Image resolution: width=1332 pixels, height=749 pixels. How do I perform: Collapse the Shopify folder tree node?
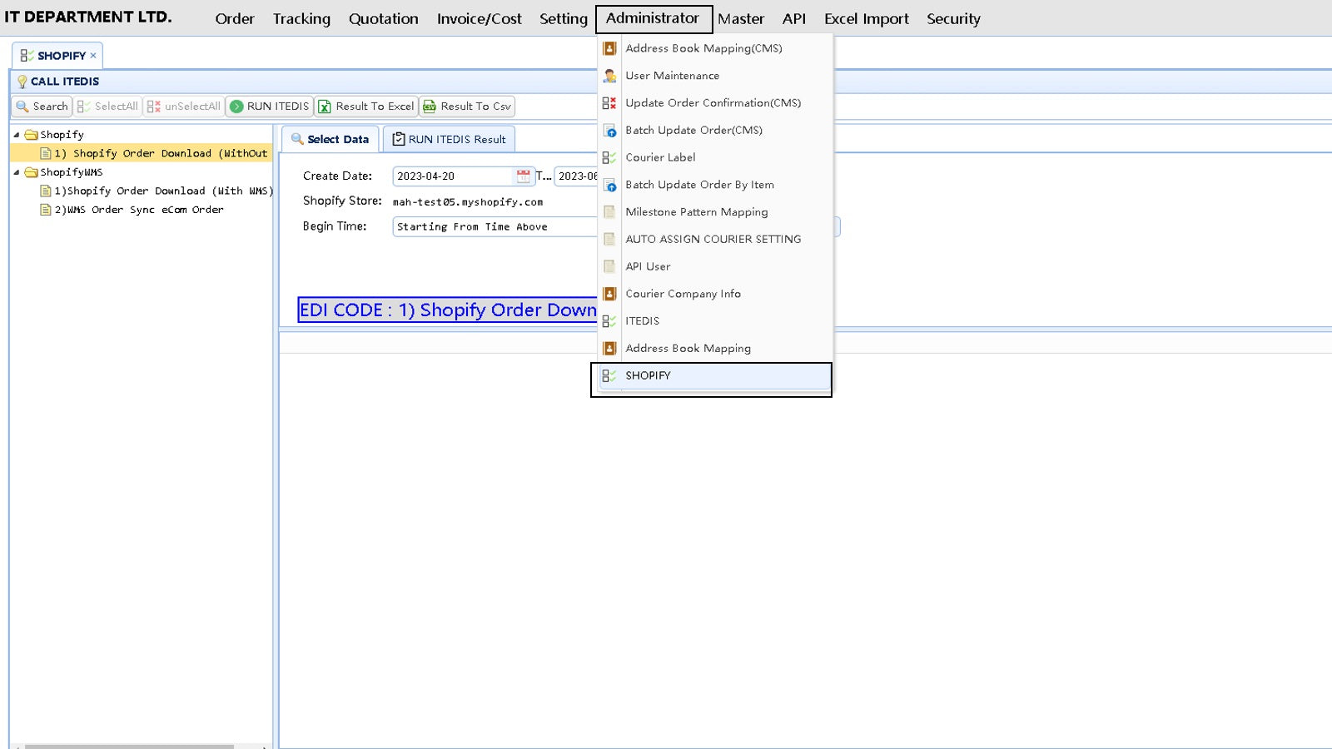(x=17, y=135)
